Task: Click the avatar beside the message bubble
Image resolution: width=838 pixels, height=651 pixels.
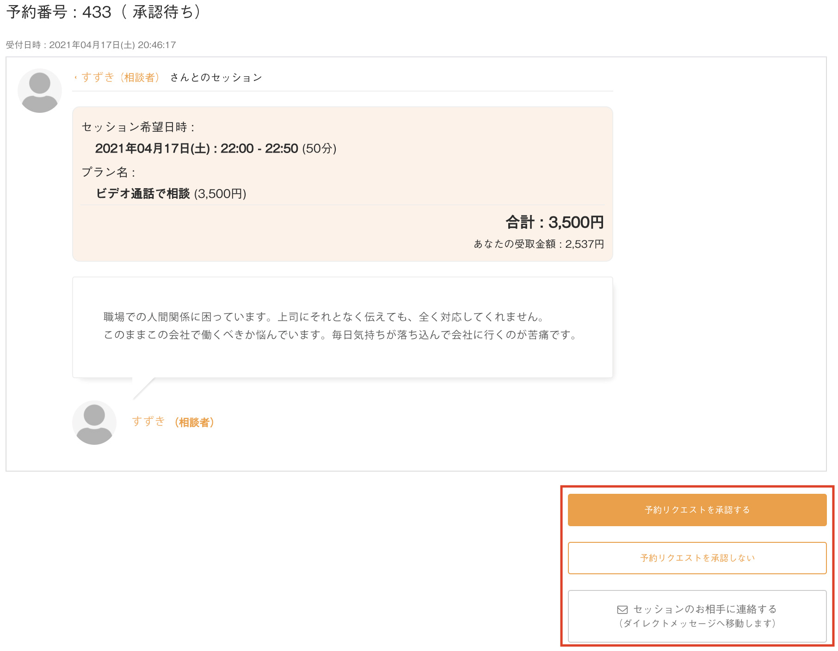Action: [94, 423]
